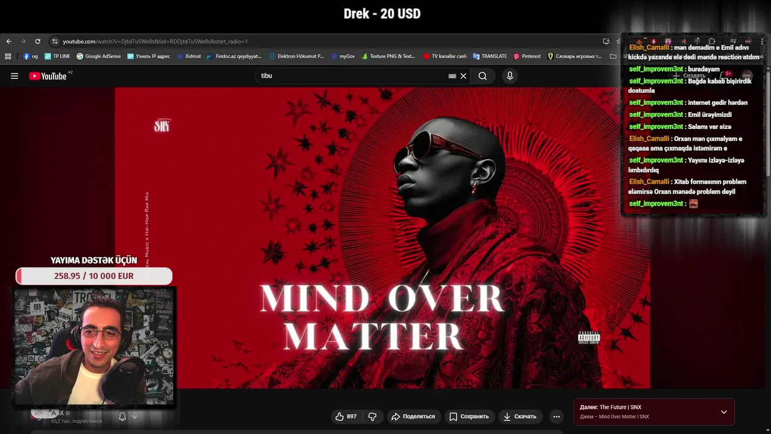Viewport: 771px width, 434px height.
Task: Open the 'Словарь игровых' bookmark
Action: click(x=574, y=56)
